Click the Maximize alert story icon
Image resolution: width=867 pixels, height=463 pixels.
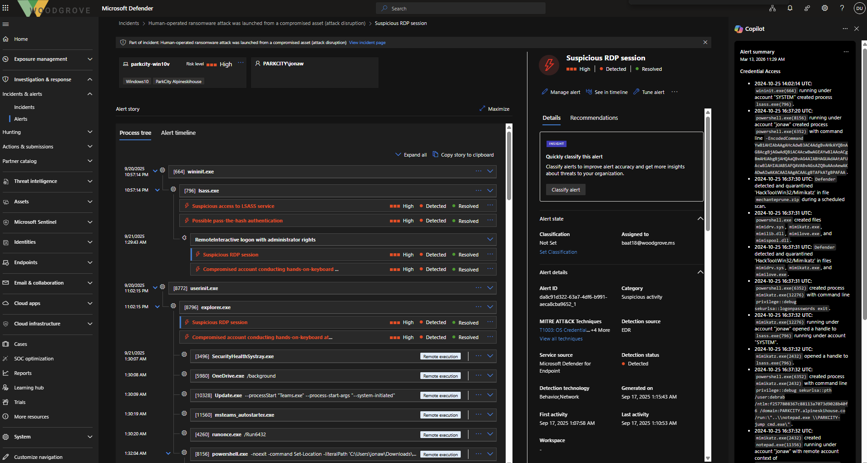[x=482, y=109]
